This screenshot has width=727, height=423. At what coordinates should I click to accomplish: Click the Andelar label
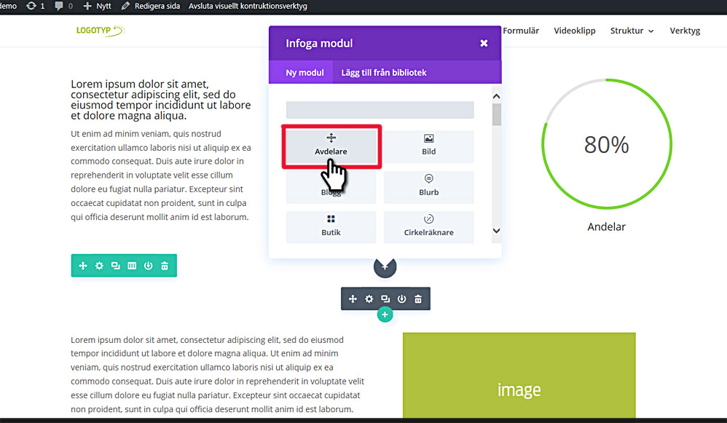pos(607,226)
